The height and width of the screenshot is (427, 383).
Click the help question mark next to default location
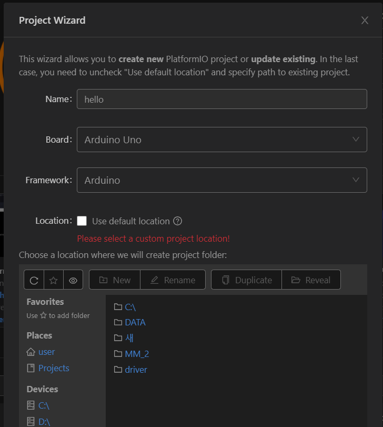178,221
